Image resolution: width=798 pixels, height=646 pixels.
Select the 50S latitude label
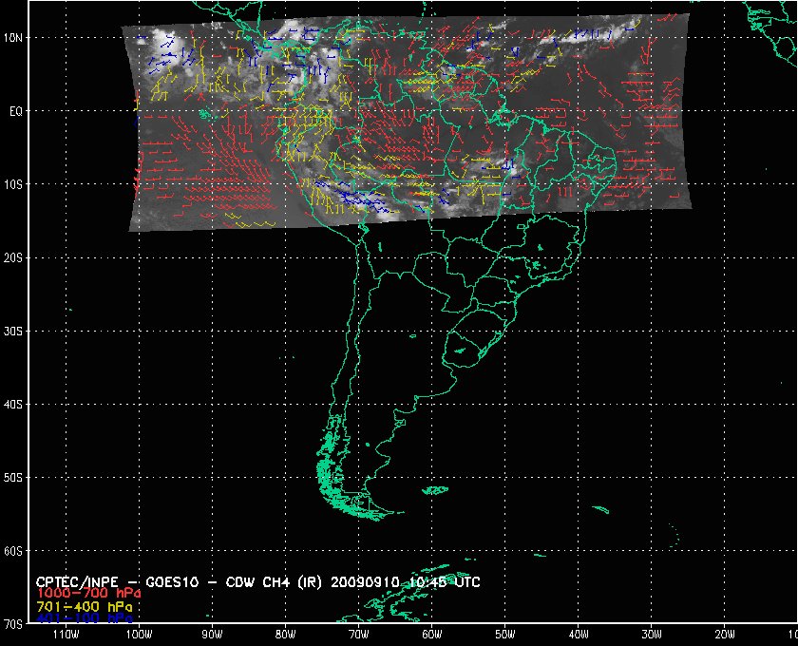point(13,478)
